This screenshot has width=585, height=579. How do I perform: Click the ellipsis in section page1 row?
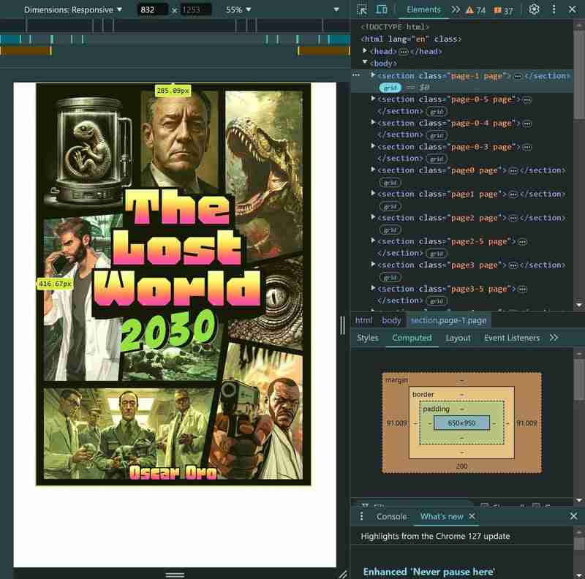click(x=513, y=194)
